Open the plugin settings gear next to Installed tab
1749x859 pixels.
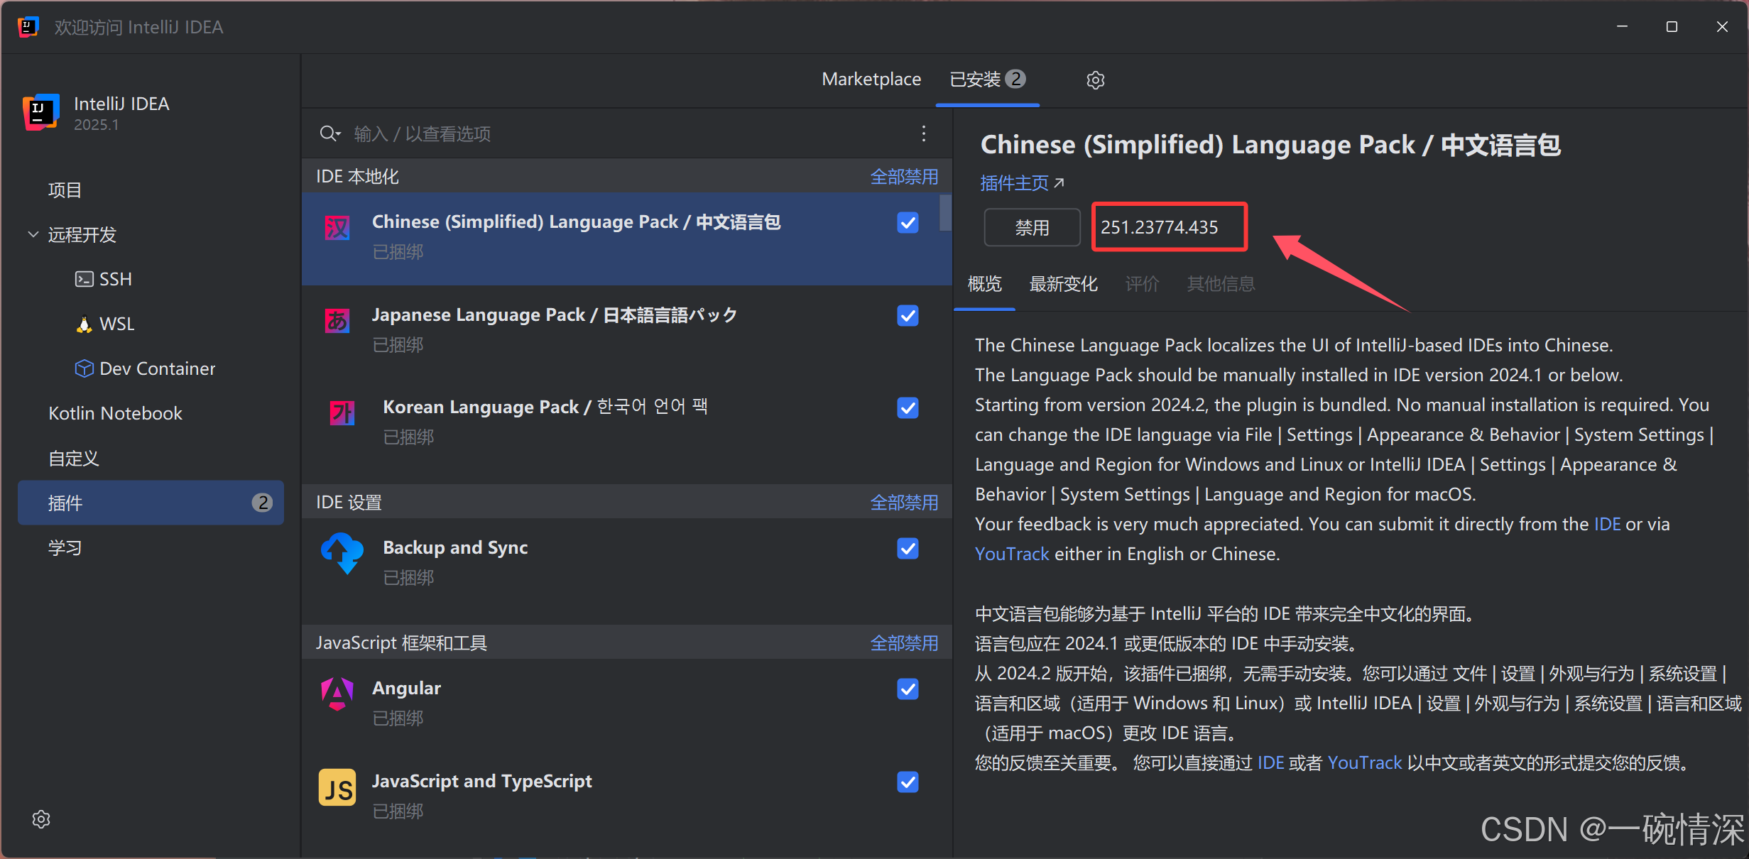tap(1095, 80)
